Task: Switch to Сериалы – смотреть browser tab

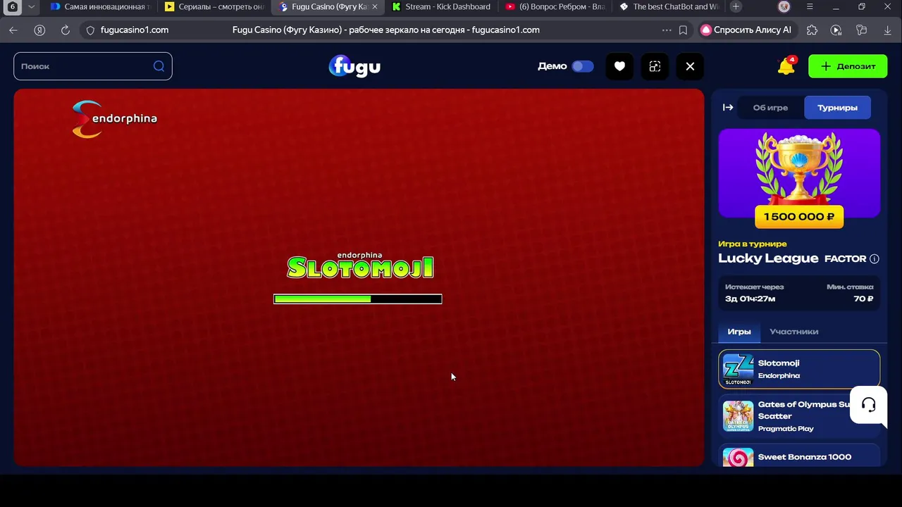Action: pyautogui.click(x=214, y=7)
